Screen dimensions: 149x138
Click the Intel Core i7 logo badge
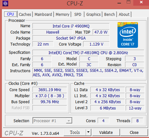click(128, 35)
